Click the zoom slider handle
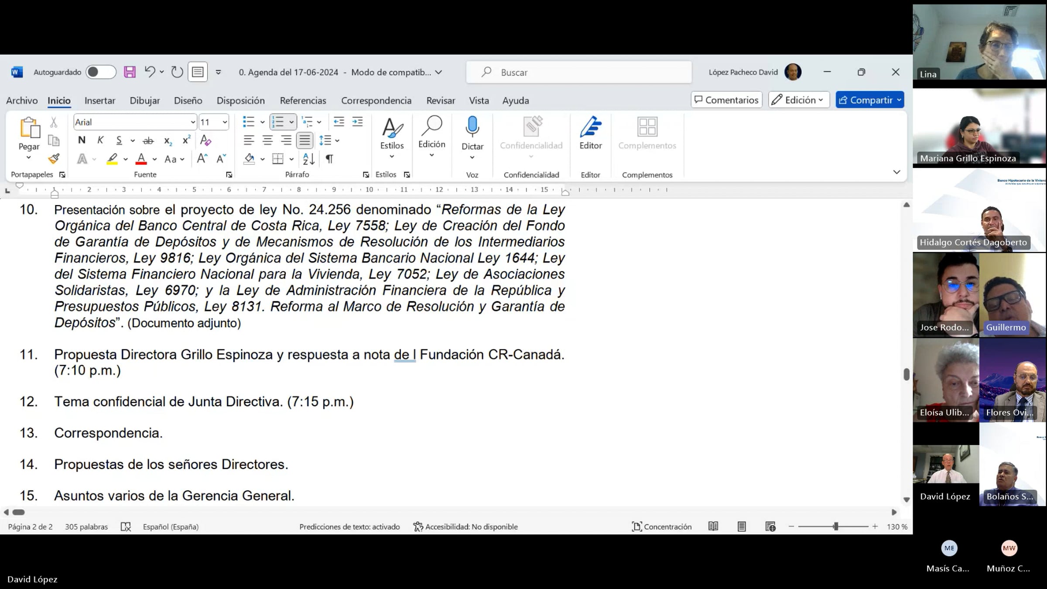The image size is (1047, 589). click(x=835, y=527)
